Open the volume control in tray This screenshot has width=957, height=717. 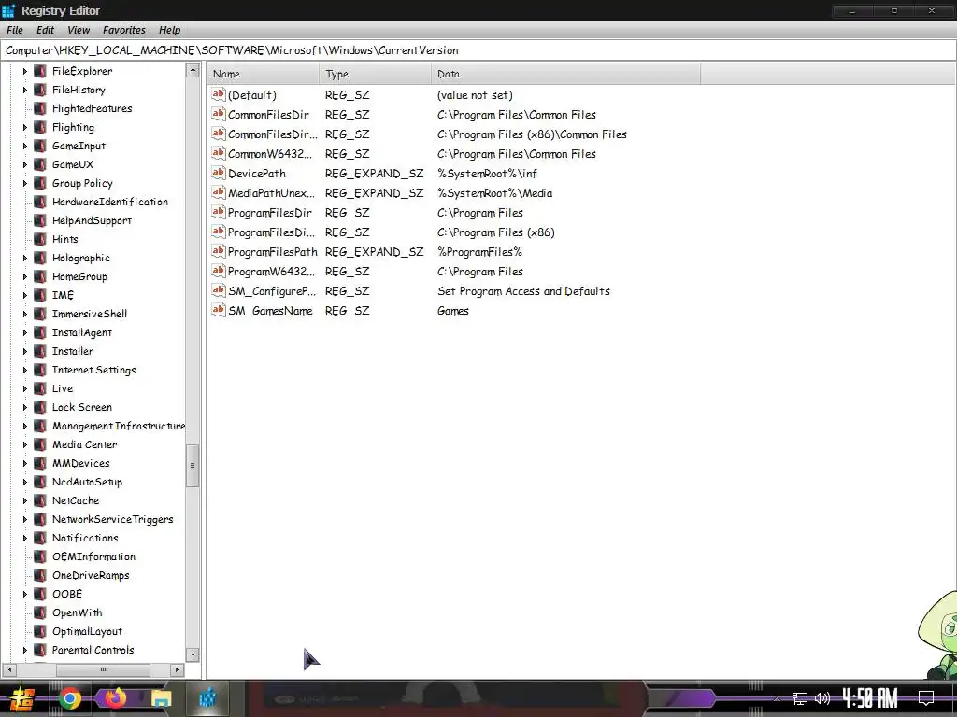tap(822, 698)
